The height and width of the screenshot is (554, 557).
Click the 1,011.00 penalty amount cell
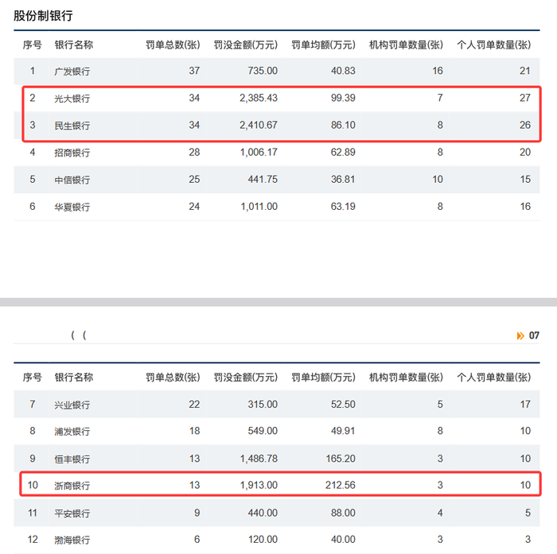pos(259,207)
